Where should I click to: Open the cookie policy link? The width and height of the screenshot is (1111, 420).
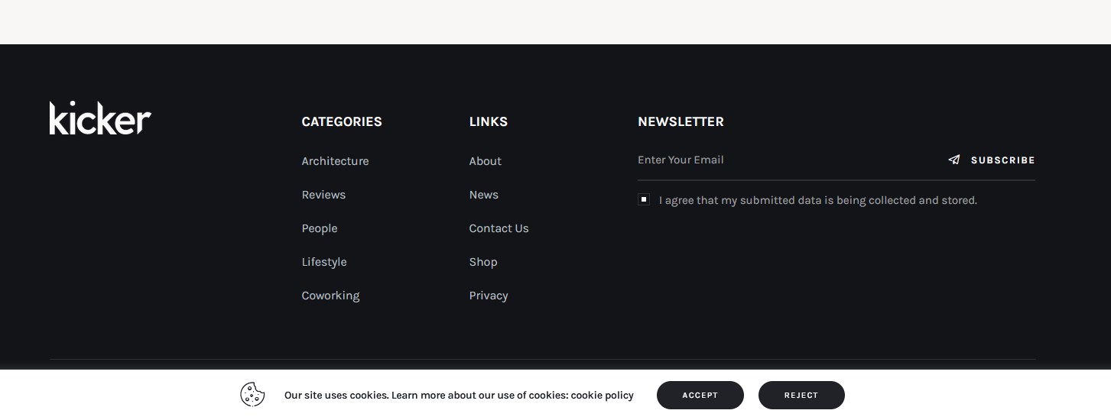click(x=603, y=395)
